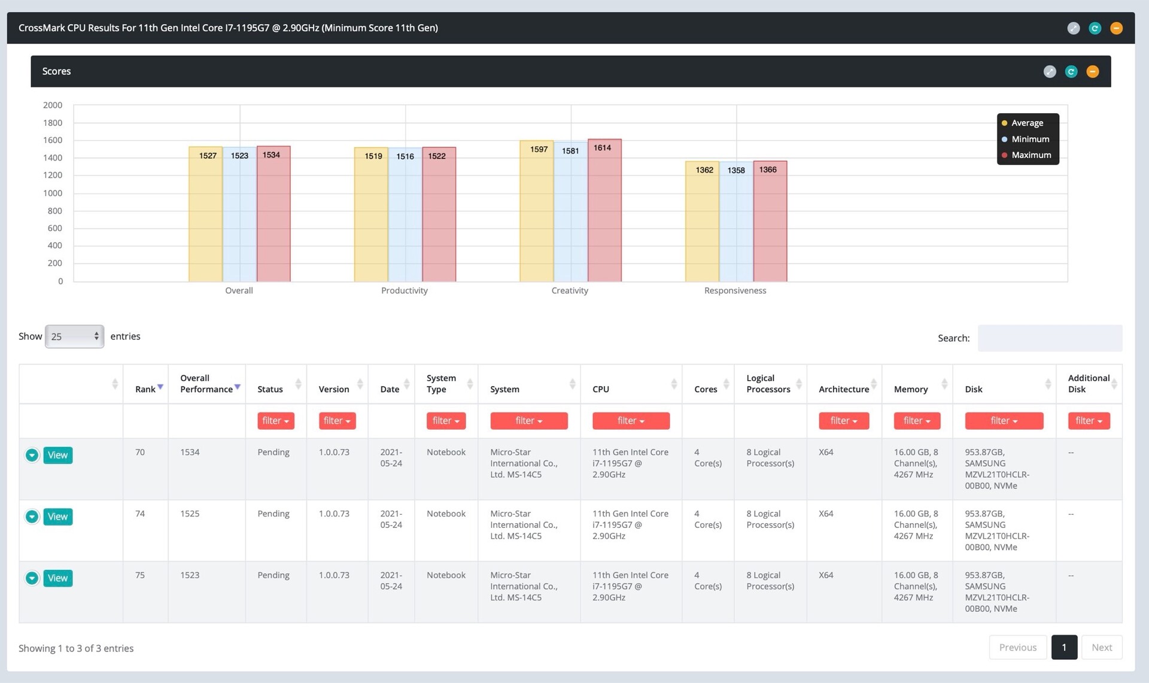Viewport: 1149px width, 683px height.
Task: Click refresh icon in the Scores panel
Action: pyautogui.click(x=1071, y=72)
